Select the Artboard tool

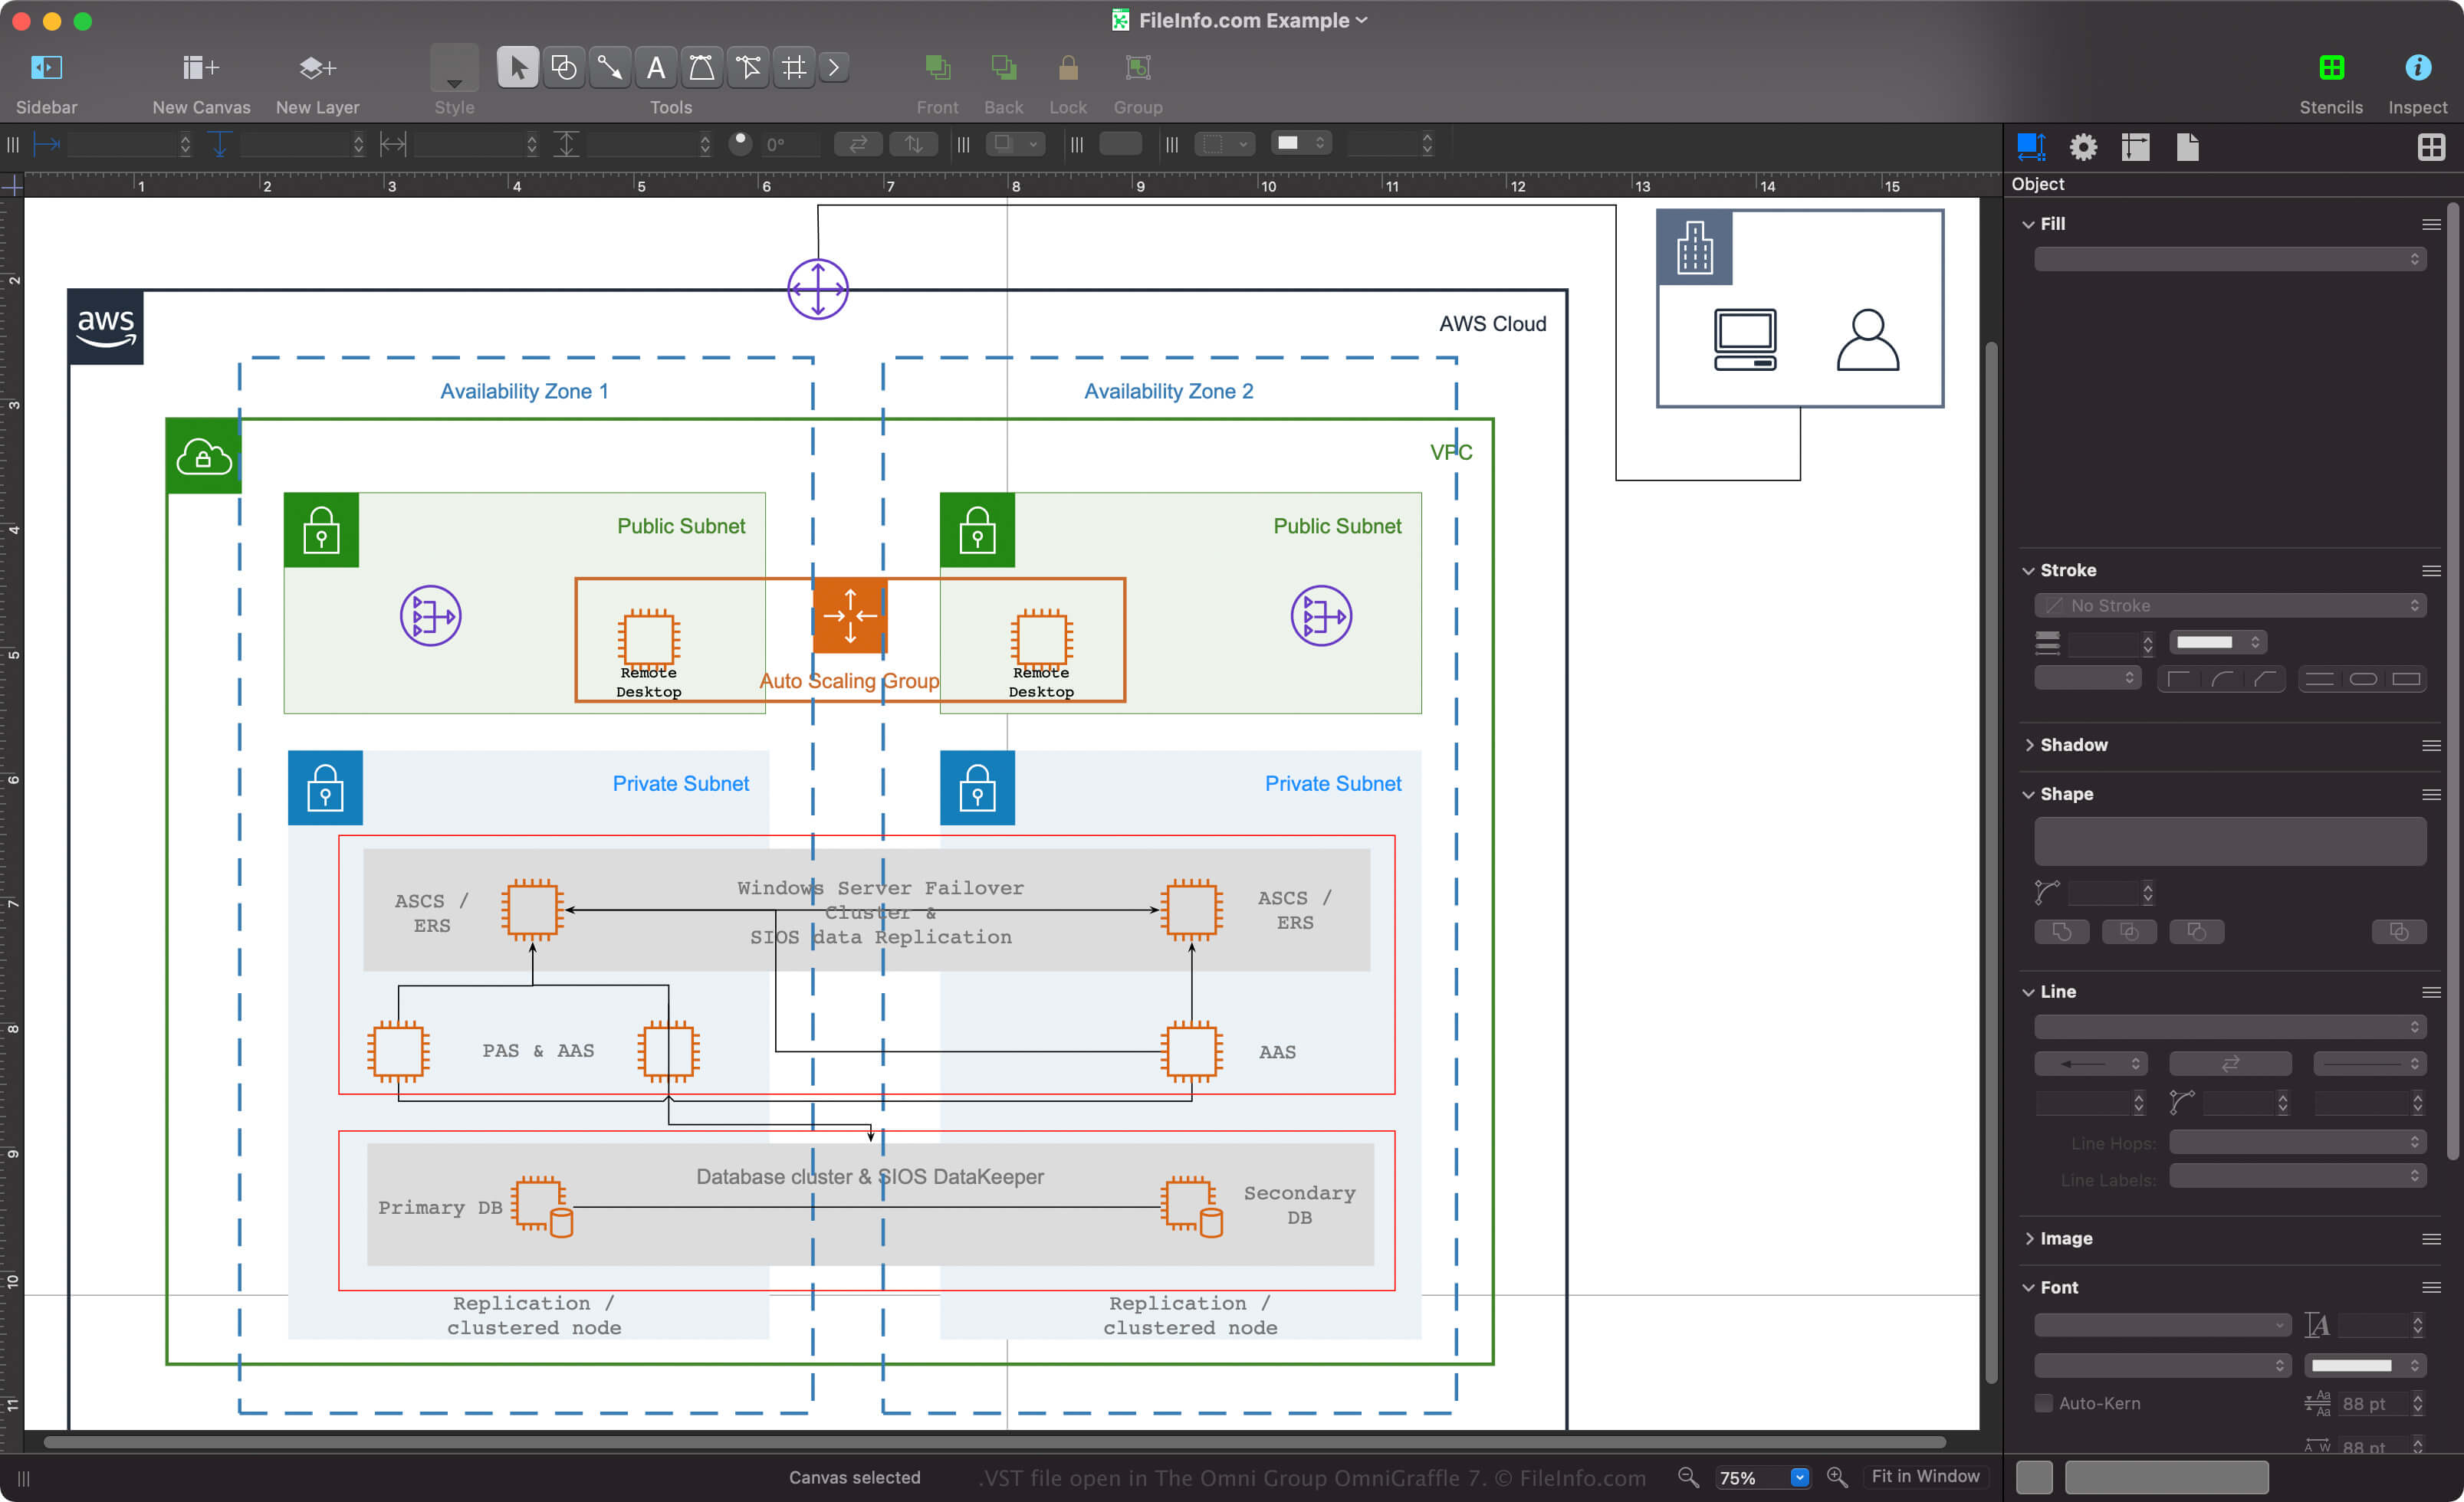tap(794, 68)
